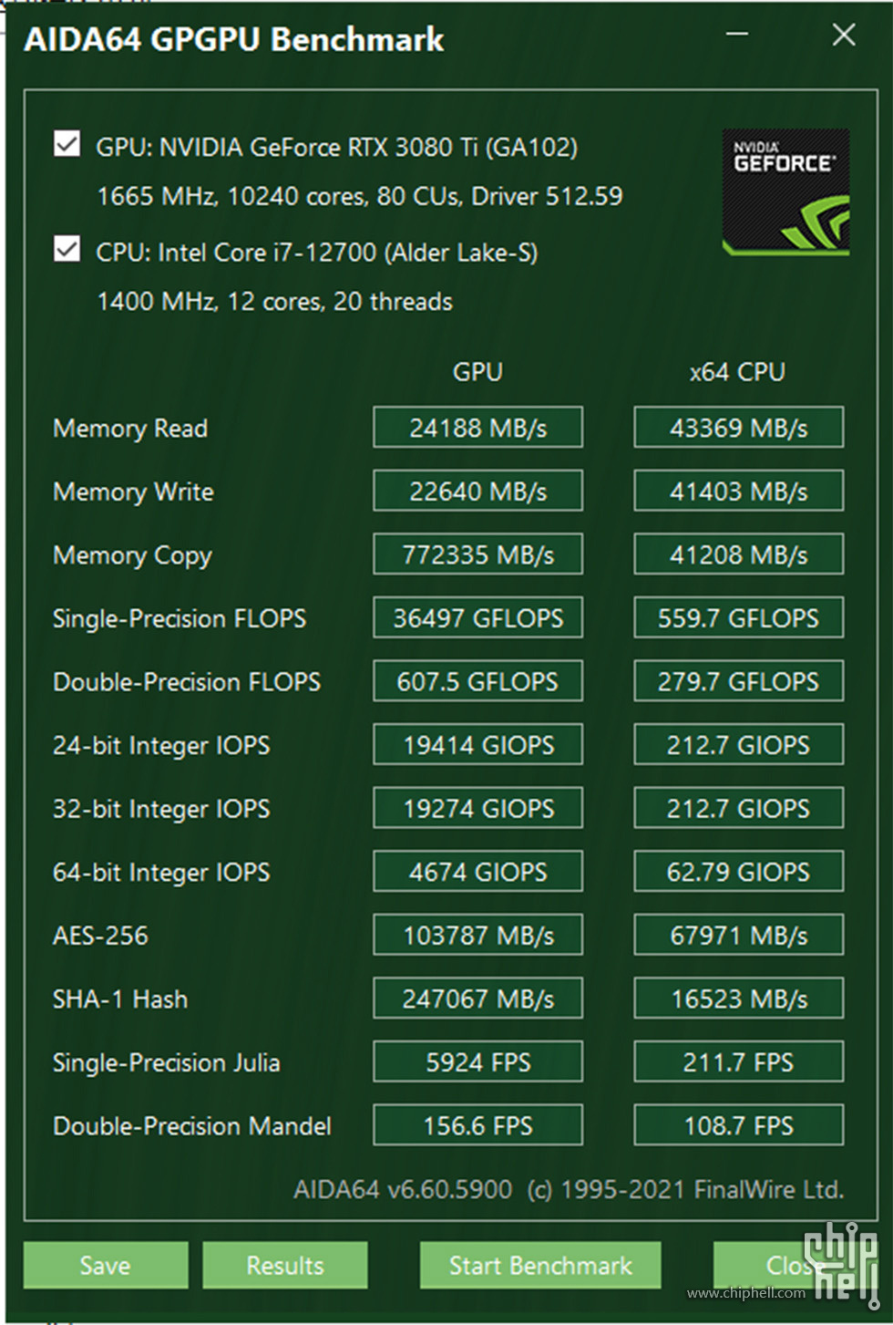The width and height of the screenshot is (893, 1325).
Task: Uncheck the CPU Intel Core i7-12700 checkbox
Action: point(67,249)
